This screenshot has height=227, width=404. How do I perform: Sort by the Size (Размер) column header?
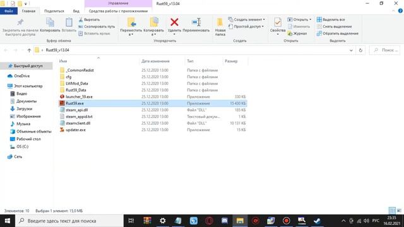tap(231, 61)
